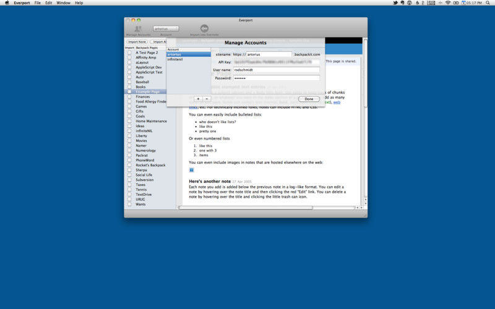
Task: Open the File menu
Action: click(x=38, y=3)
